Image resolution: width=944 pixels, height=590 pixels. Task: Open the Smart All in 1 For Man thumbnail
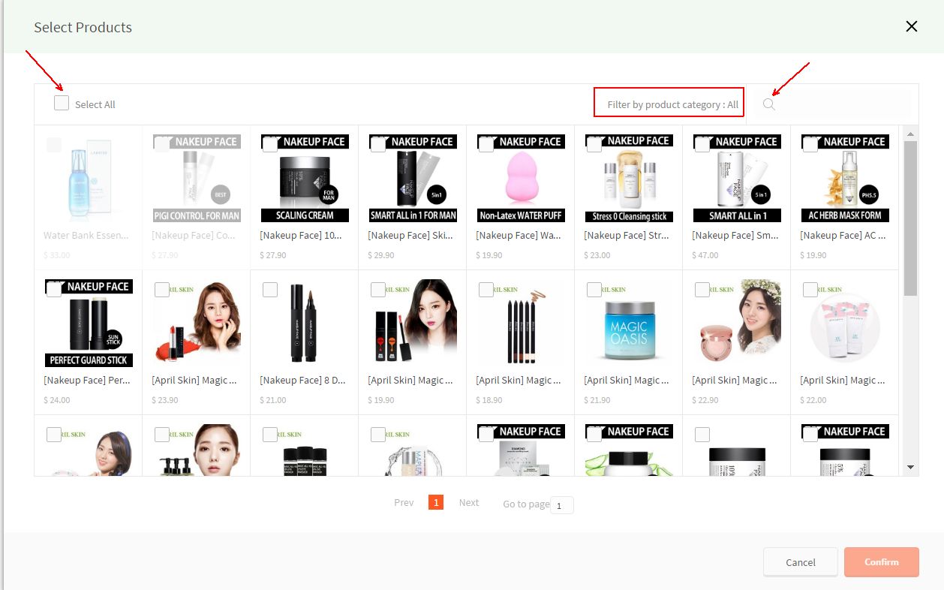[413, 179]
